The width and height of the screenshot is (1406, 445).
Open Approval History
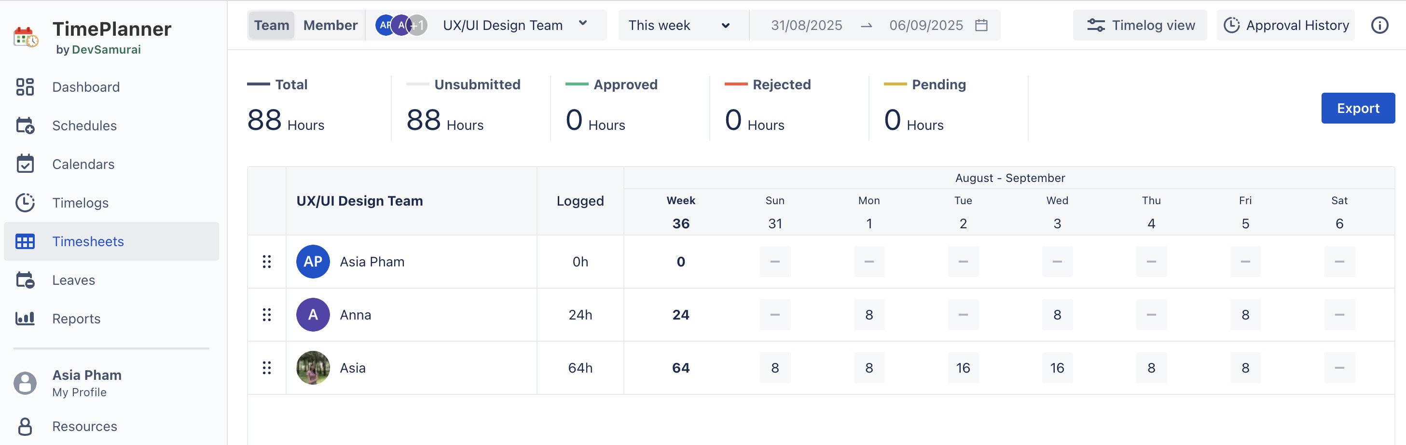(1285, 25)
